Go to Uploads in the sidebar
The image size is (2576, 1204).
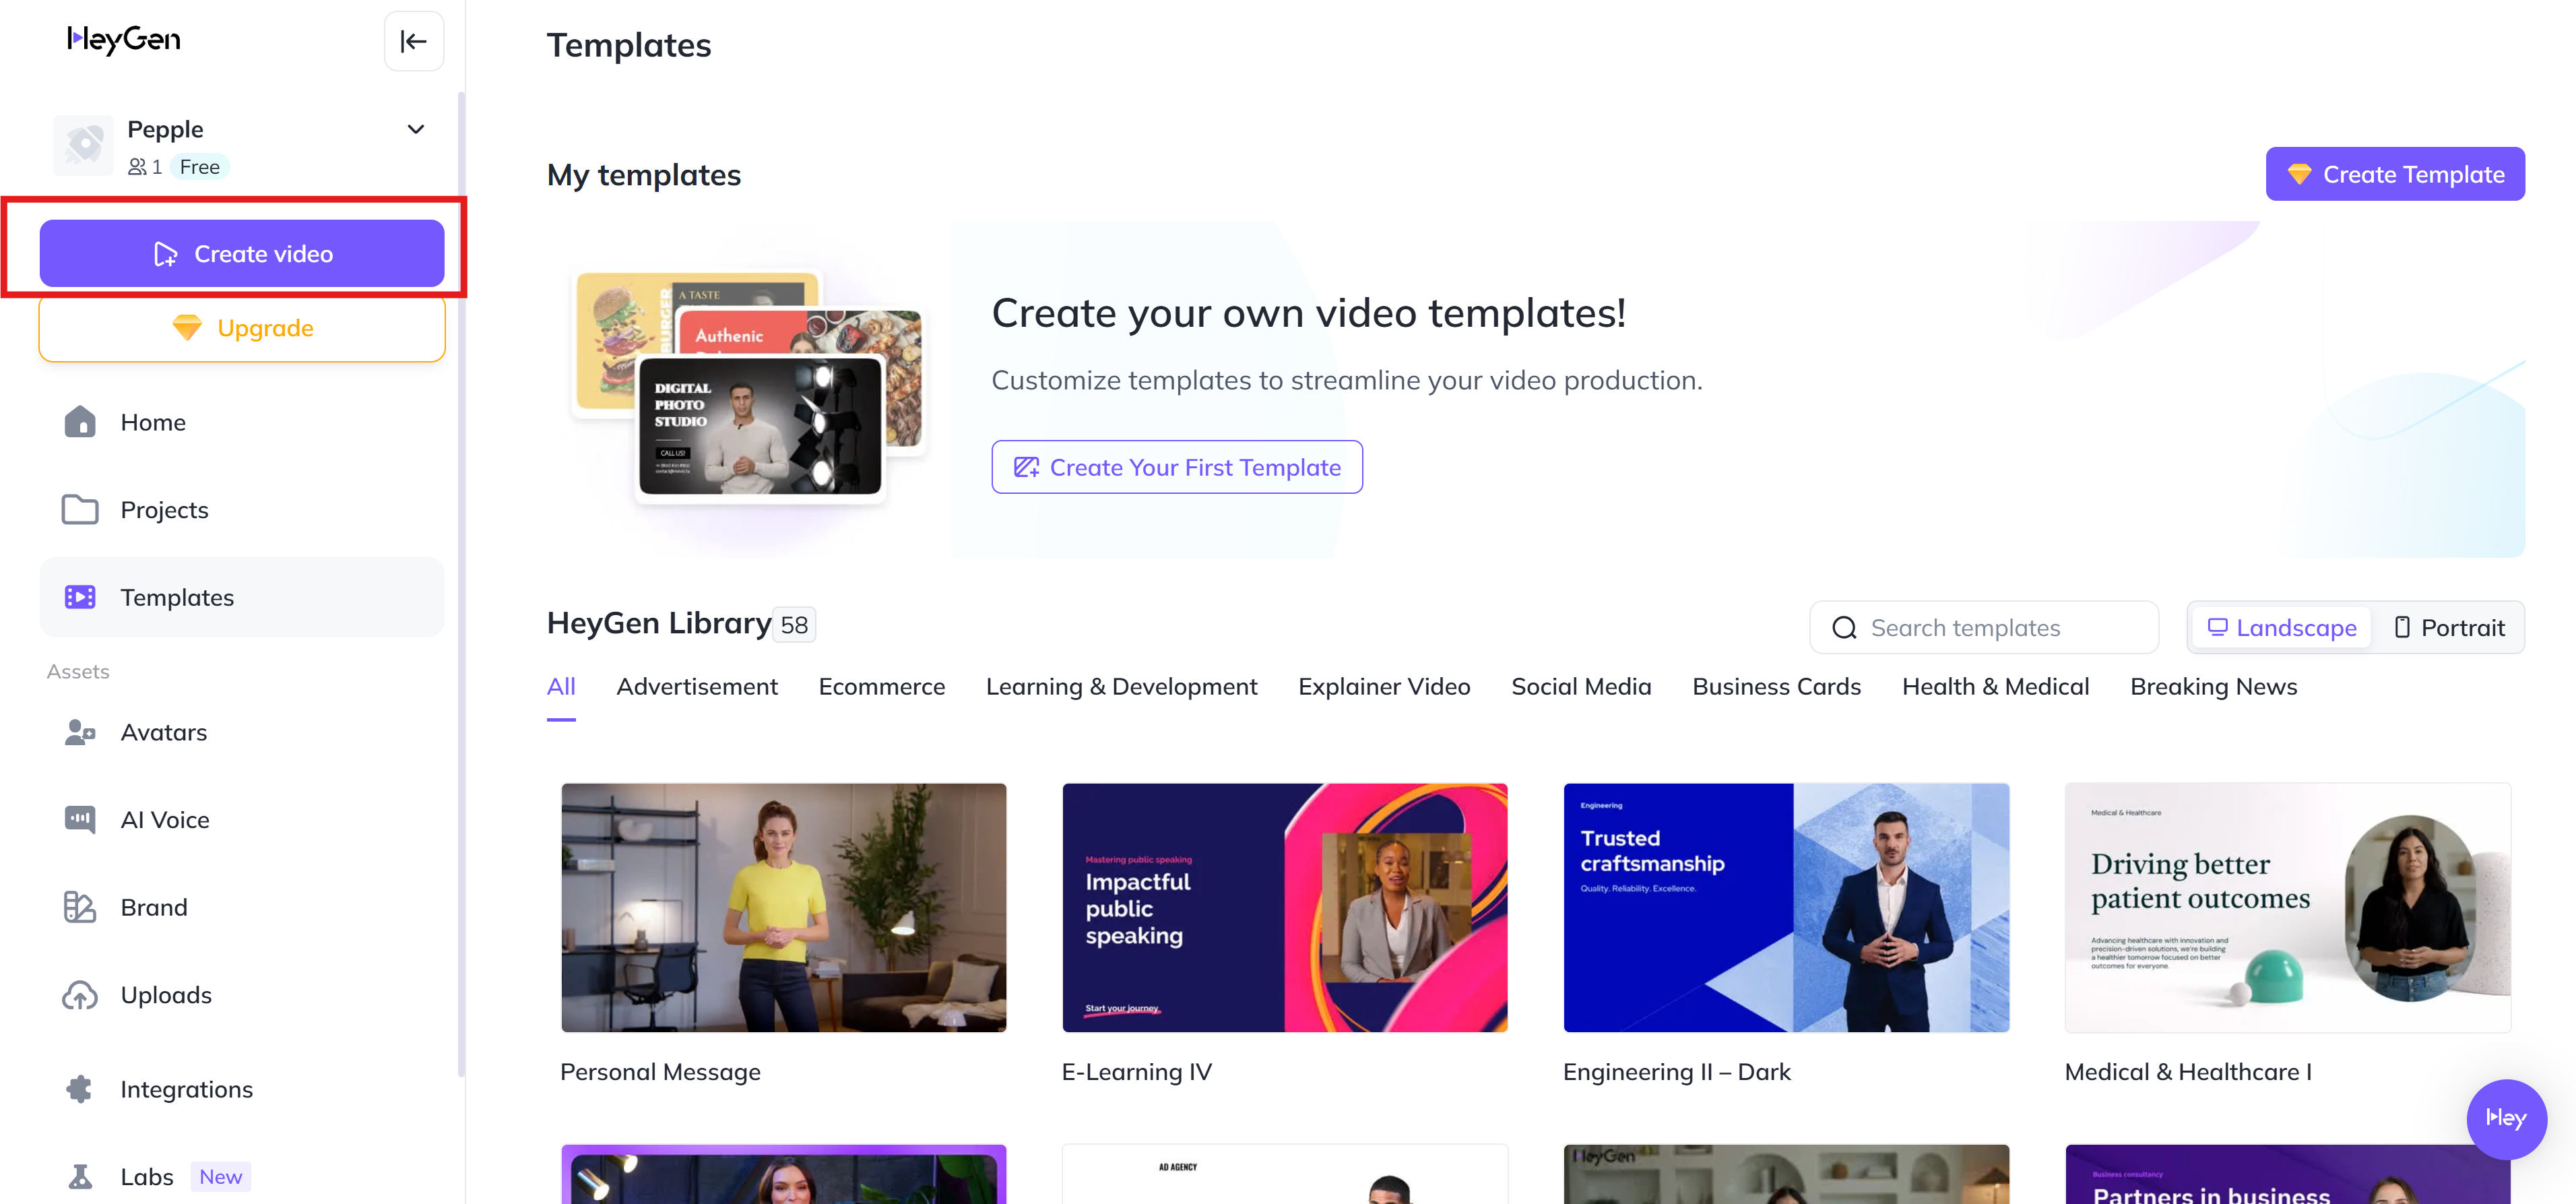tap(166, 994)
